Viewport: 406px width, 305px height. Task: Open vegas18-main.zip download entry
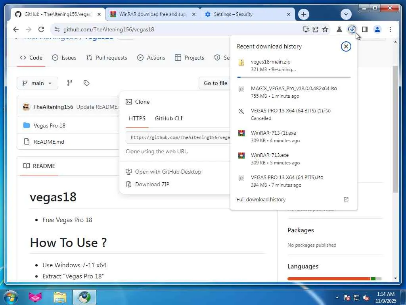pos(294,66)
